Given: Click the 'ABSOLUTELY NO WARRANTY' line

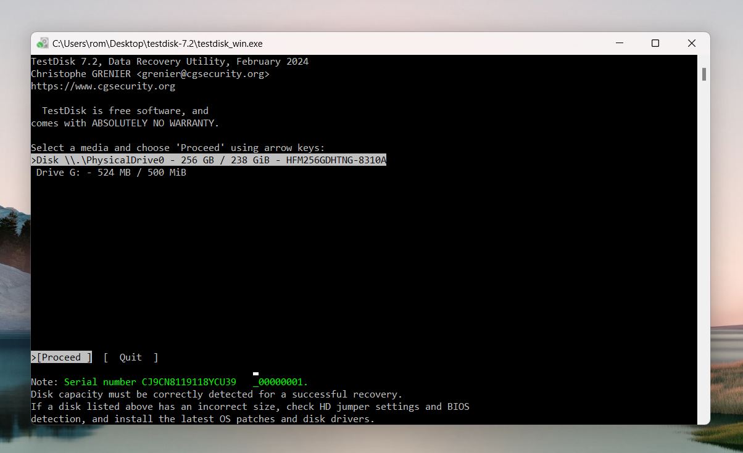Looking at the screenshot, I should click(x=125, y=123).
